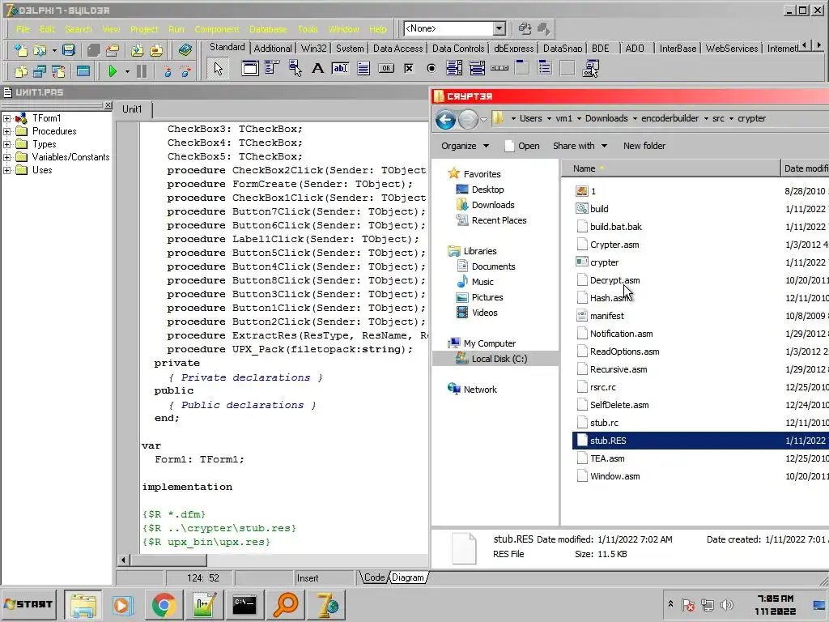Select the ListBox component icon
The image size is (829, 622).
454,68
